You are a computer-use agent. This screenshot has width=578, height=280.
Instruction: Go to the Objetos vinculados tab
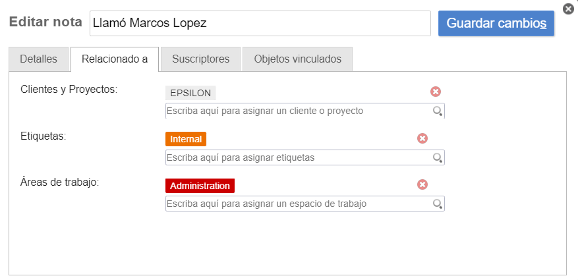(x=298, y=59)
